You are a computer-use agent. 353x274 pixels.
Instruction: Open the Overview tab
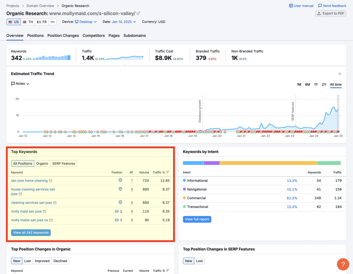tap(15, 36)
